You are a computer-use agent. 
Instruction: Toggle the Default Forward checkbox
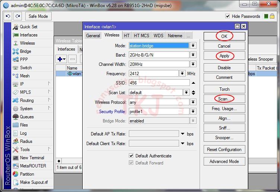pyautogui.click(x=131, y=163)
